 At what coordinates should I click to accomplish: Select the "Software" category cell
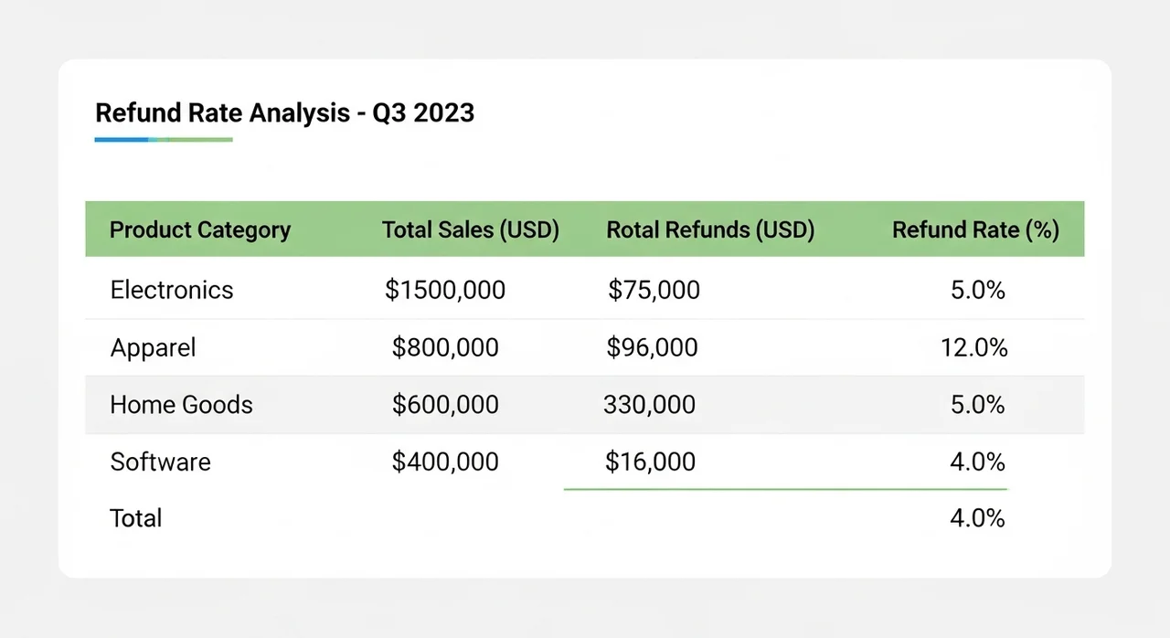point(160,462)
